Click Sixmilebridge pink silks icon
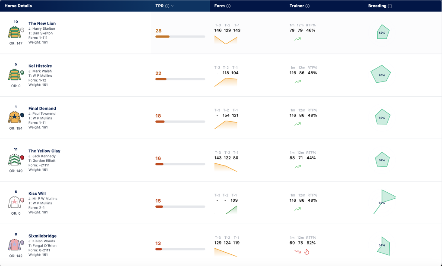 (14, 244)
